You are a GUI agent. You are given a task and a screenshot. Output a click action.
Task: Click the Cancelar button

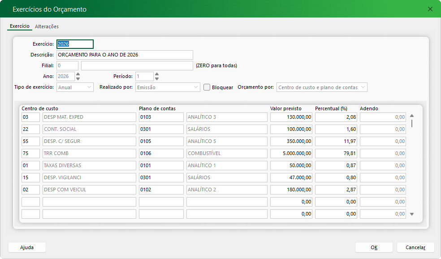tap(415, 247)
